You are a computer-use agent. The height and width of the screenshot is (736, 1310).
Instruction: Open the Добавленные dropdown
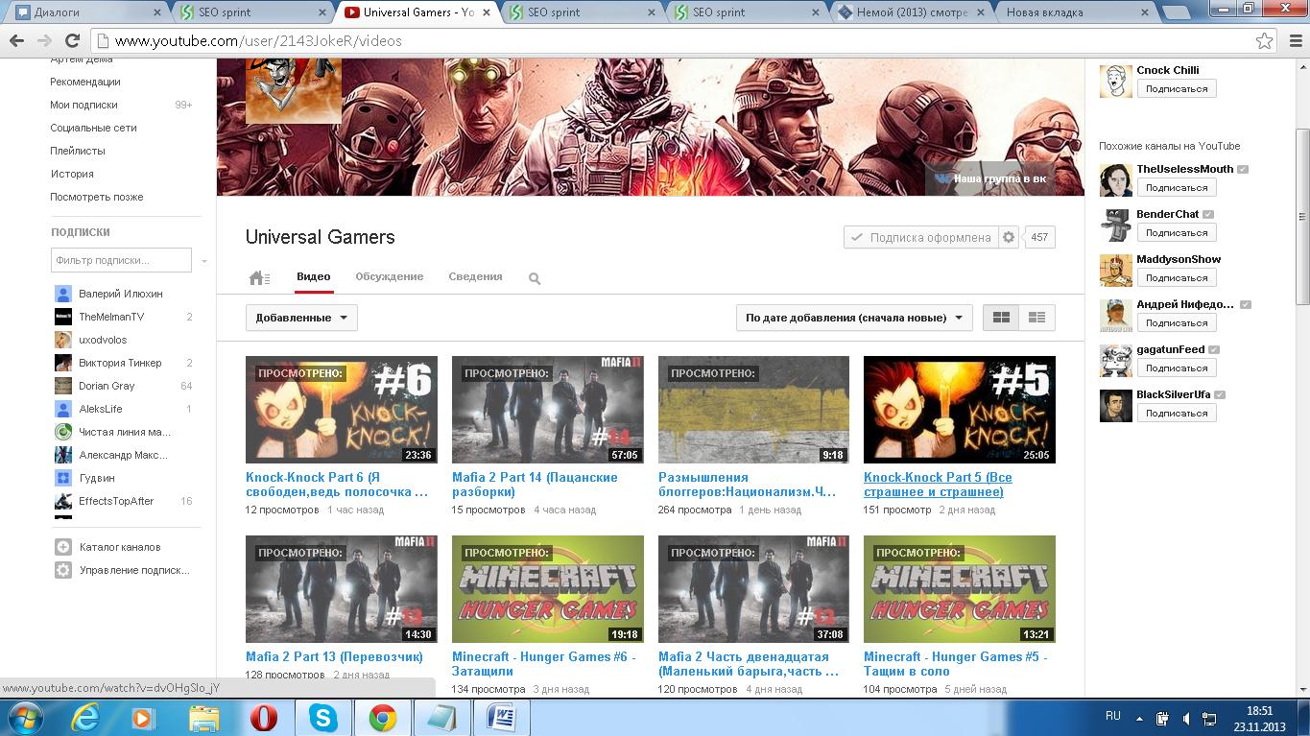[x=301, y=318]
